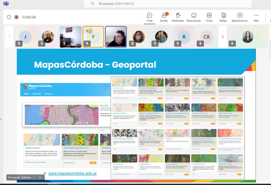
Task: Click muted microphone icon on J's tile
Action: (x=19, y=43)
